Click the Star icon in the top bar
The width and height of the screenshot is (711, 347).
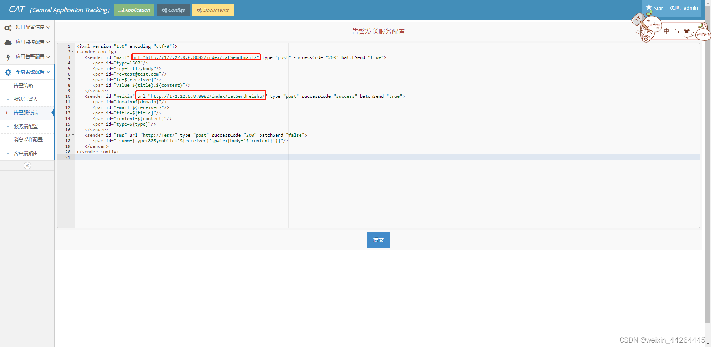point(649,7)
